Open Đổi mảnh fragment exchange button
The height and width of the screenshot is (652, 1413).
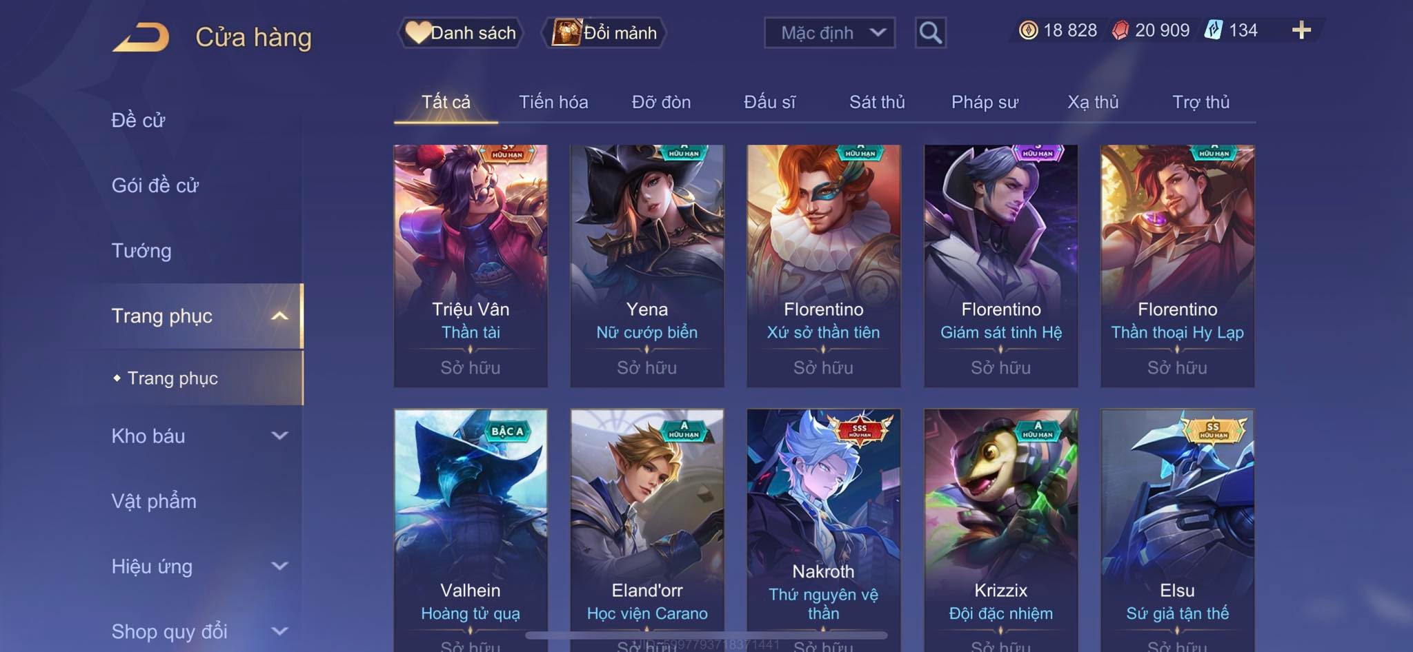point(604,32)
